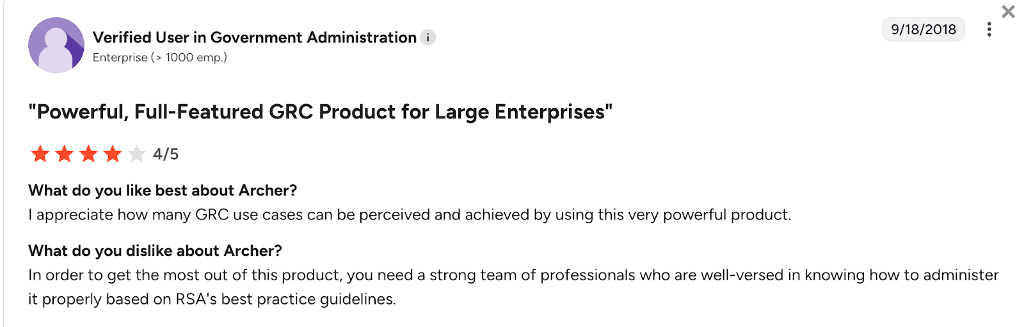Click the Enterprise (> 1000 emp.) label
This screenshot has width=1024, height=327.
coord(160,58)
